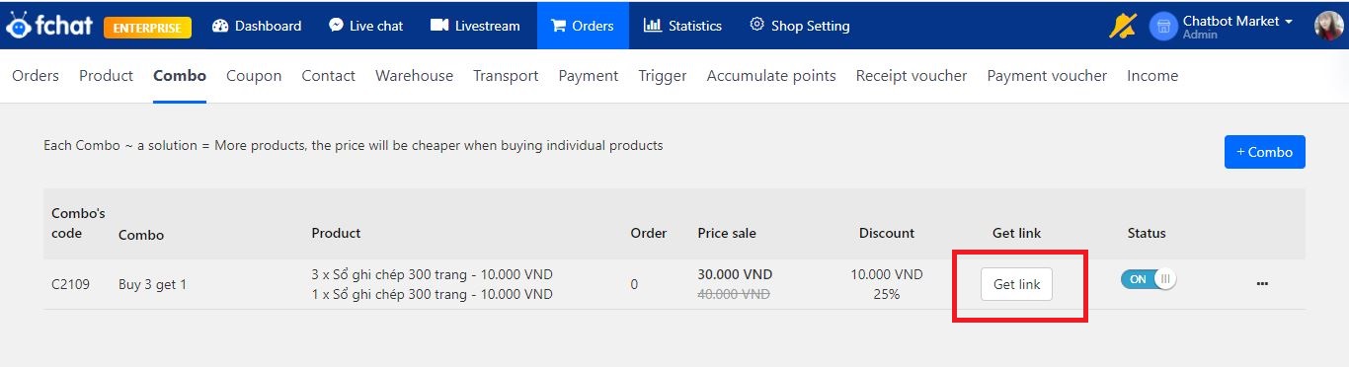The height and width of the screenshot is (367, 1349).
Task: Click the muted notification bell icon
Action: 1123,26
